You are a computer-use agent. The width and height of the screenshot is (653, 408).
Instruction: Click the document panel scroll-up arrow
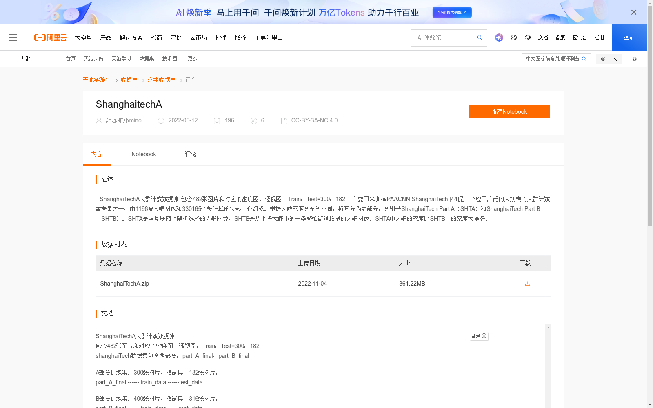[x=548, y=328]
